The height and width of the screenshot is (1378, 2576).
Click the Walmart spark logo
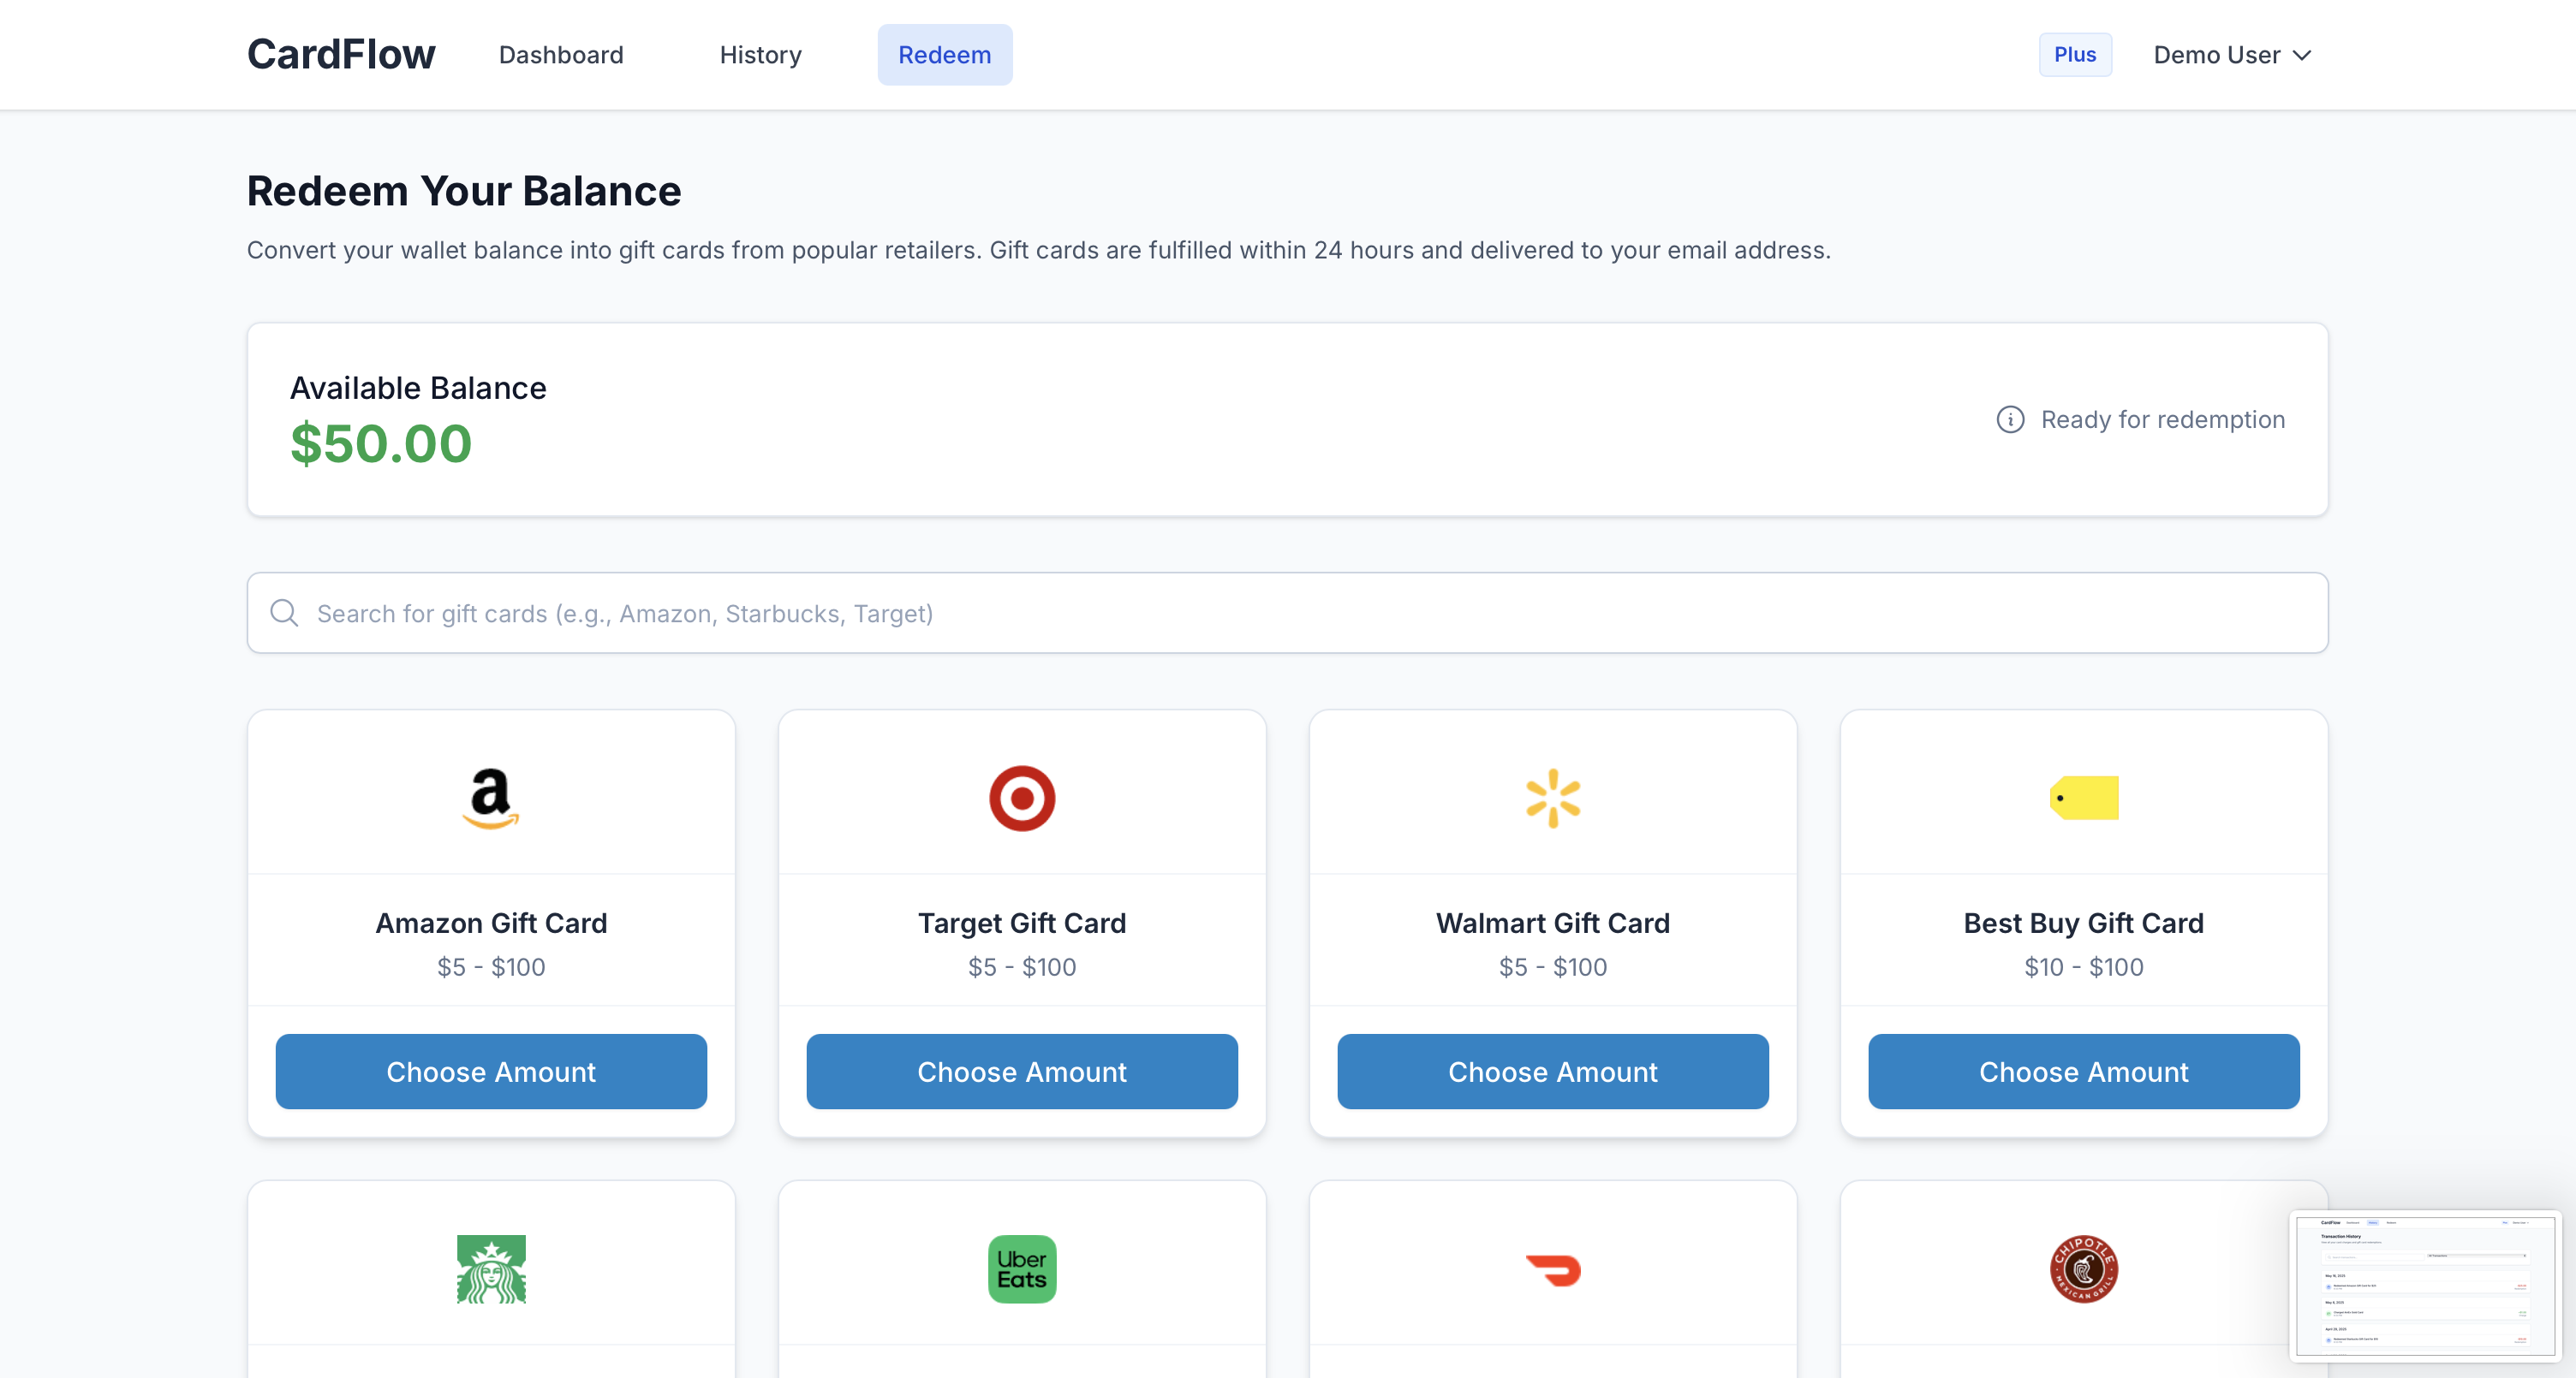tap(1553, 798)
